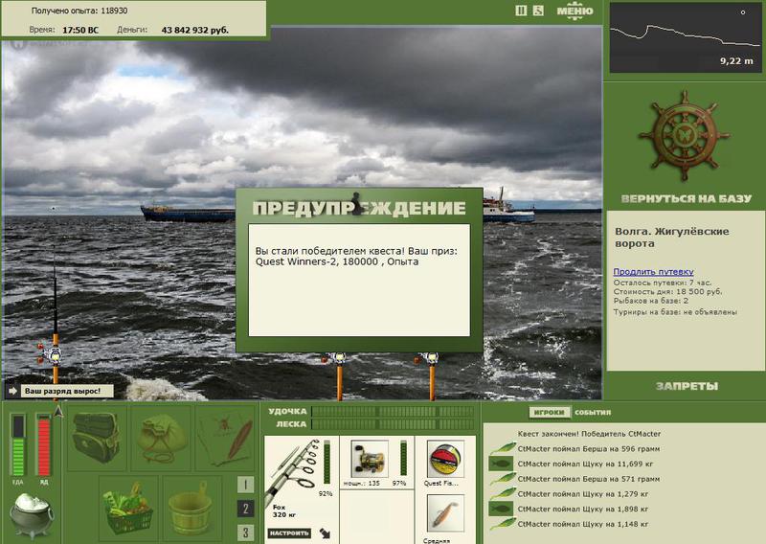
Task: Click the quest winner prize message text
Action: click(356, 256)
